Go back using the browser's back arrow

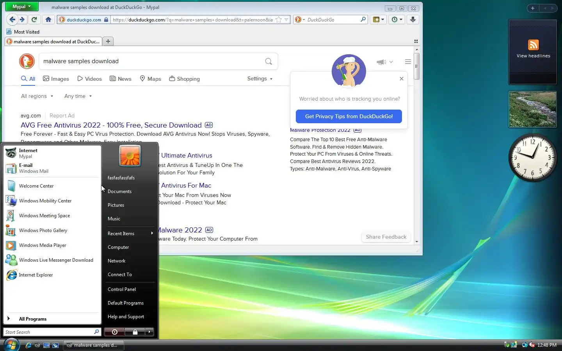pyautogui.click(x=12, y=19)
